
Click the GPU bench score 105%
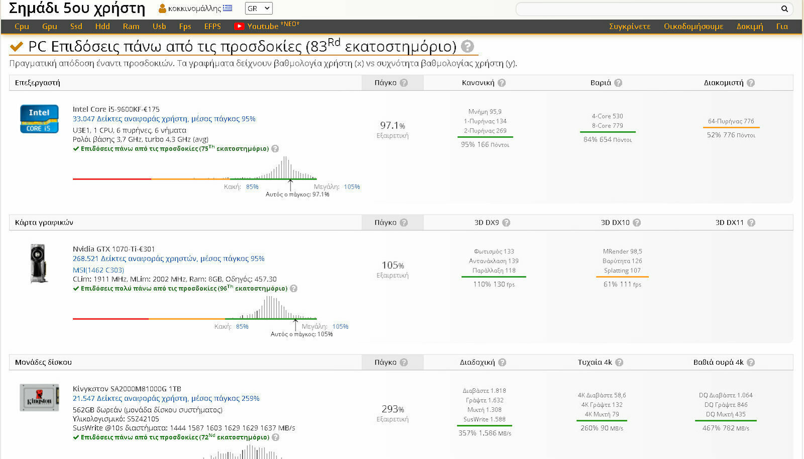point(393,265)
